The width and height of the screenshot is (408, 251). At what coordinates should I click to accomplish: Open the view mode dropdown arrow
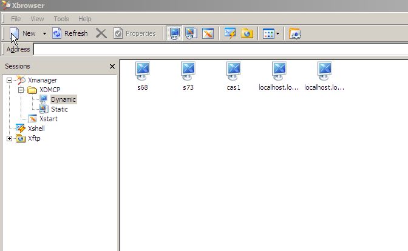tap(277, 33)
